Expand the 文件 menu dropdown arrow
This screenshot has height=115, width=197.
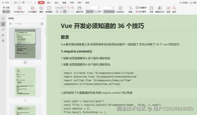click(11, 3)
